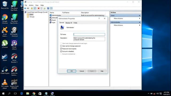This screenshot has width=171, height=96.
Task: Click the Back arrow in lusrmgr toolbar
Action: click(25, 8)
